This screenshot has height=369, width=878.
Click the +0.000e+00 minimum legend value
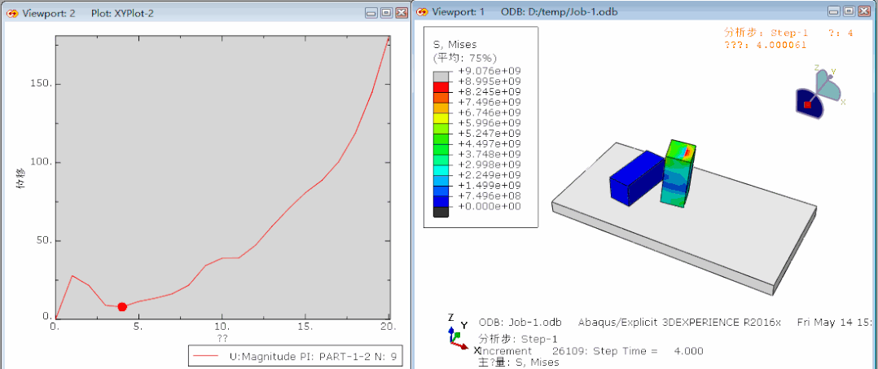click(x=489, y=207)
